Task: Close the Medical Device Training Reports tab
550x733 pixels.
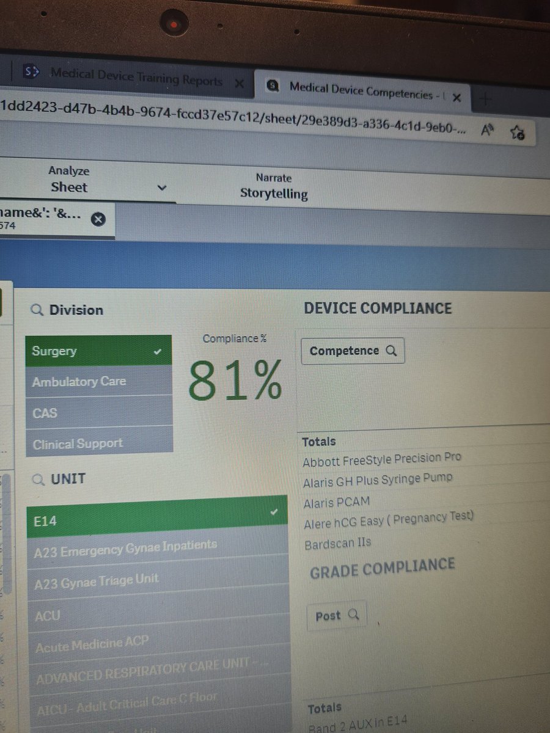Action: (x=238, y=82)
